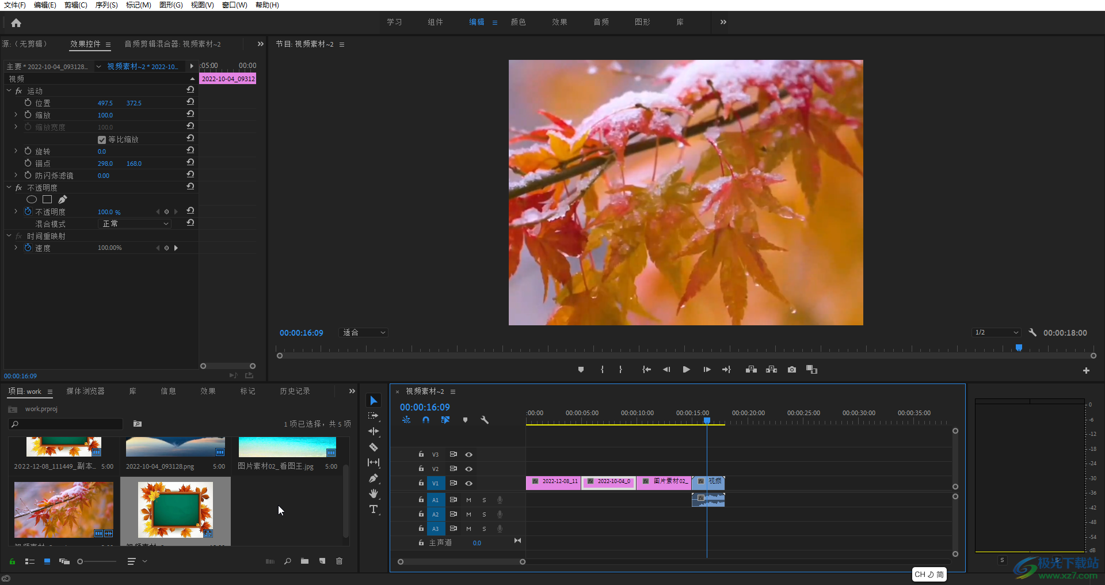
Task: Toggle V2 track output eye
Action: (x=468, y=469)
